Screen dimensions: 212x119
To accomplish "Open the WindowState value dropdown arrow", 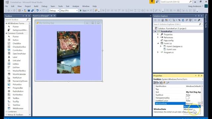I will click(x=199, y=103).
